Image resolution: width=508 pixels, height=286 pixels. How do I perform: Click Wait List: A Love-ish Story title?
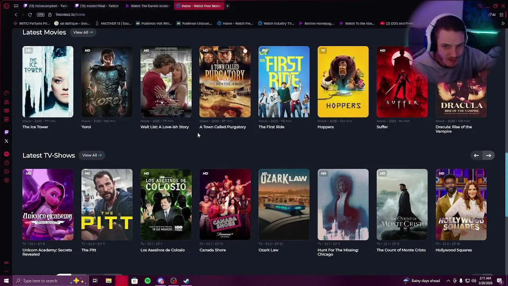click(x=165, y=127)
